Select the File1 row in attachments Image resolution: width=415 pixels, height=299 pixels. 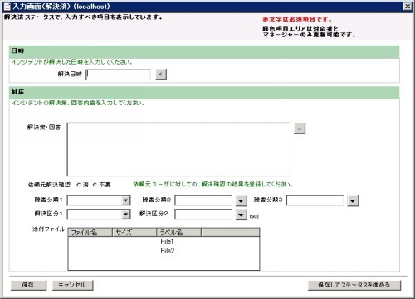(x=164, y=241)
